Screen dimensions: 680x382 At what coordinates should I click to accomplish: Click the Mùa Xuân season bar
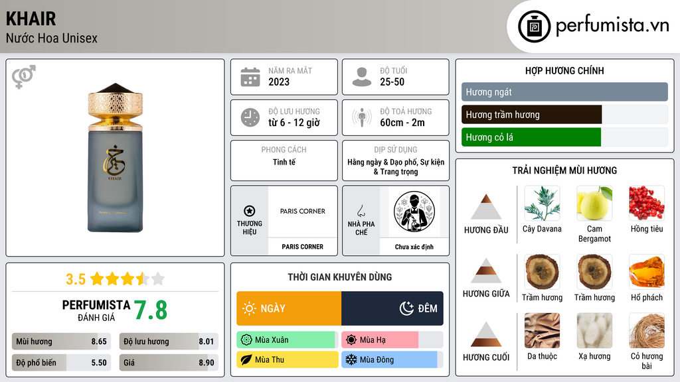[288, 340]
